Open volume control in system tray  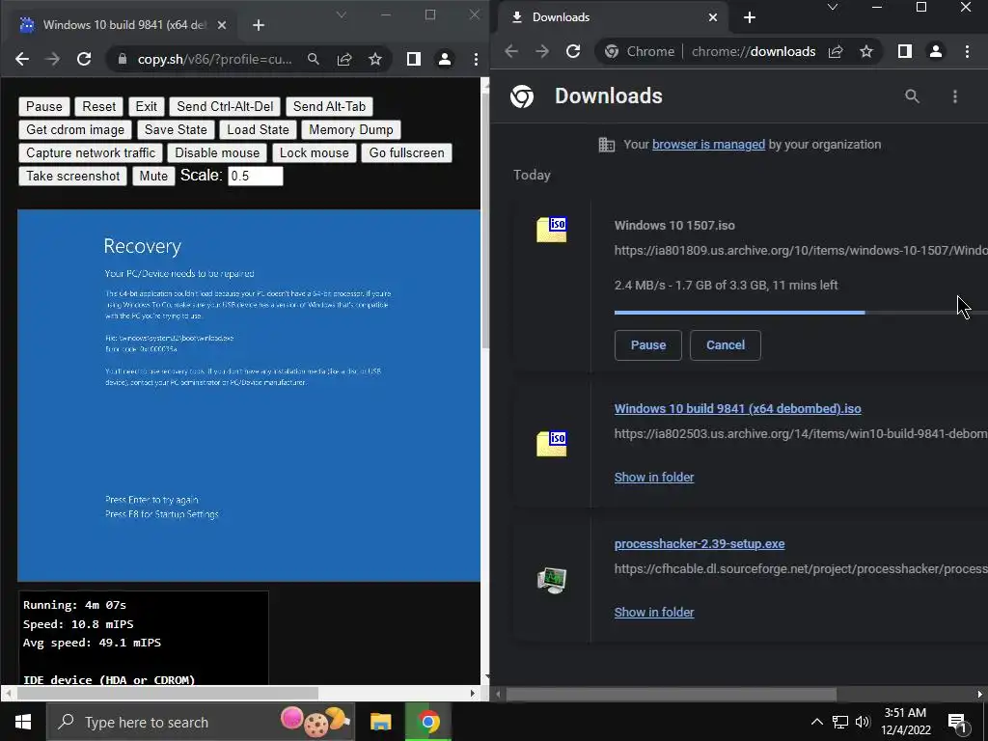click(863, 722)
